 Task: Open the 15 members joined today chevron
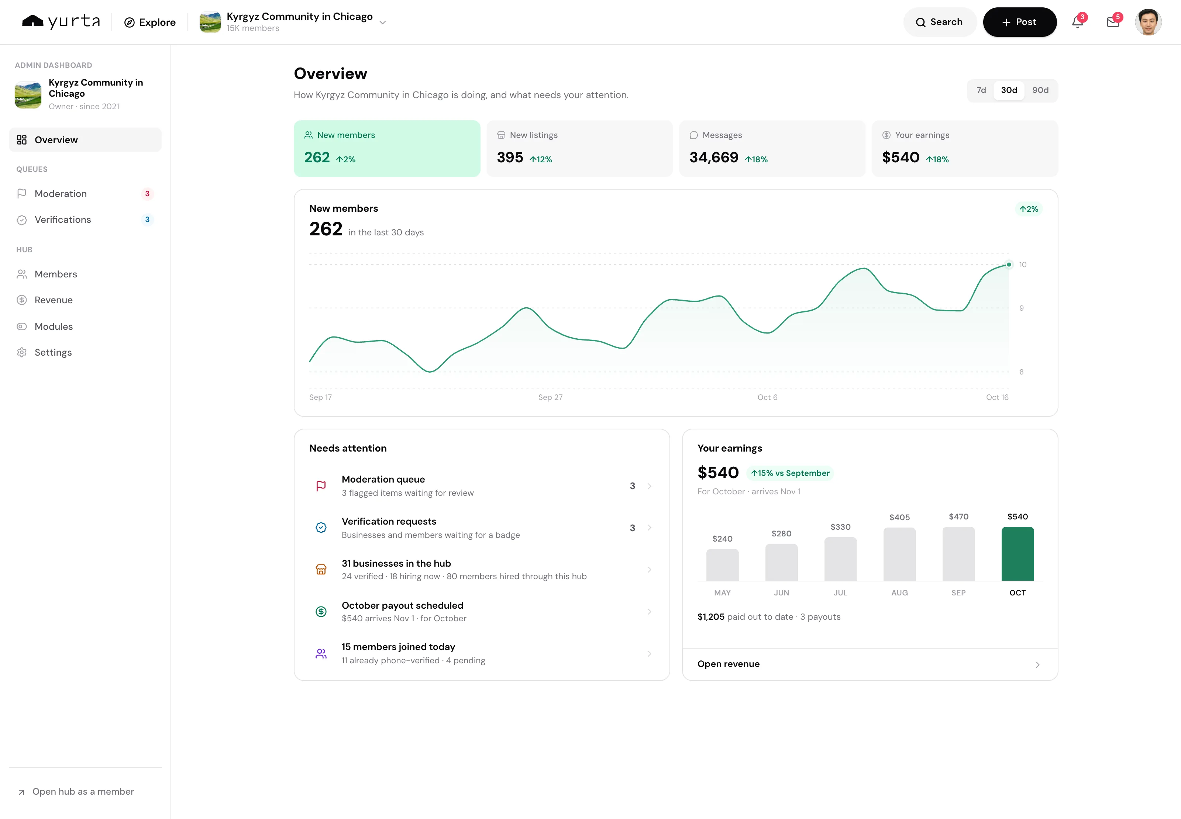coord(649,654)
